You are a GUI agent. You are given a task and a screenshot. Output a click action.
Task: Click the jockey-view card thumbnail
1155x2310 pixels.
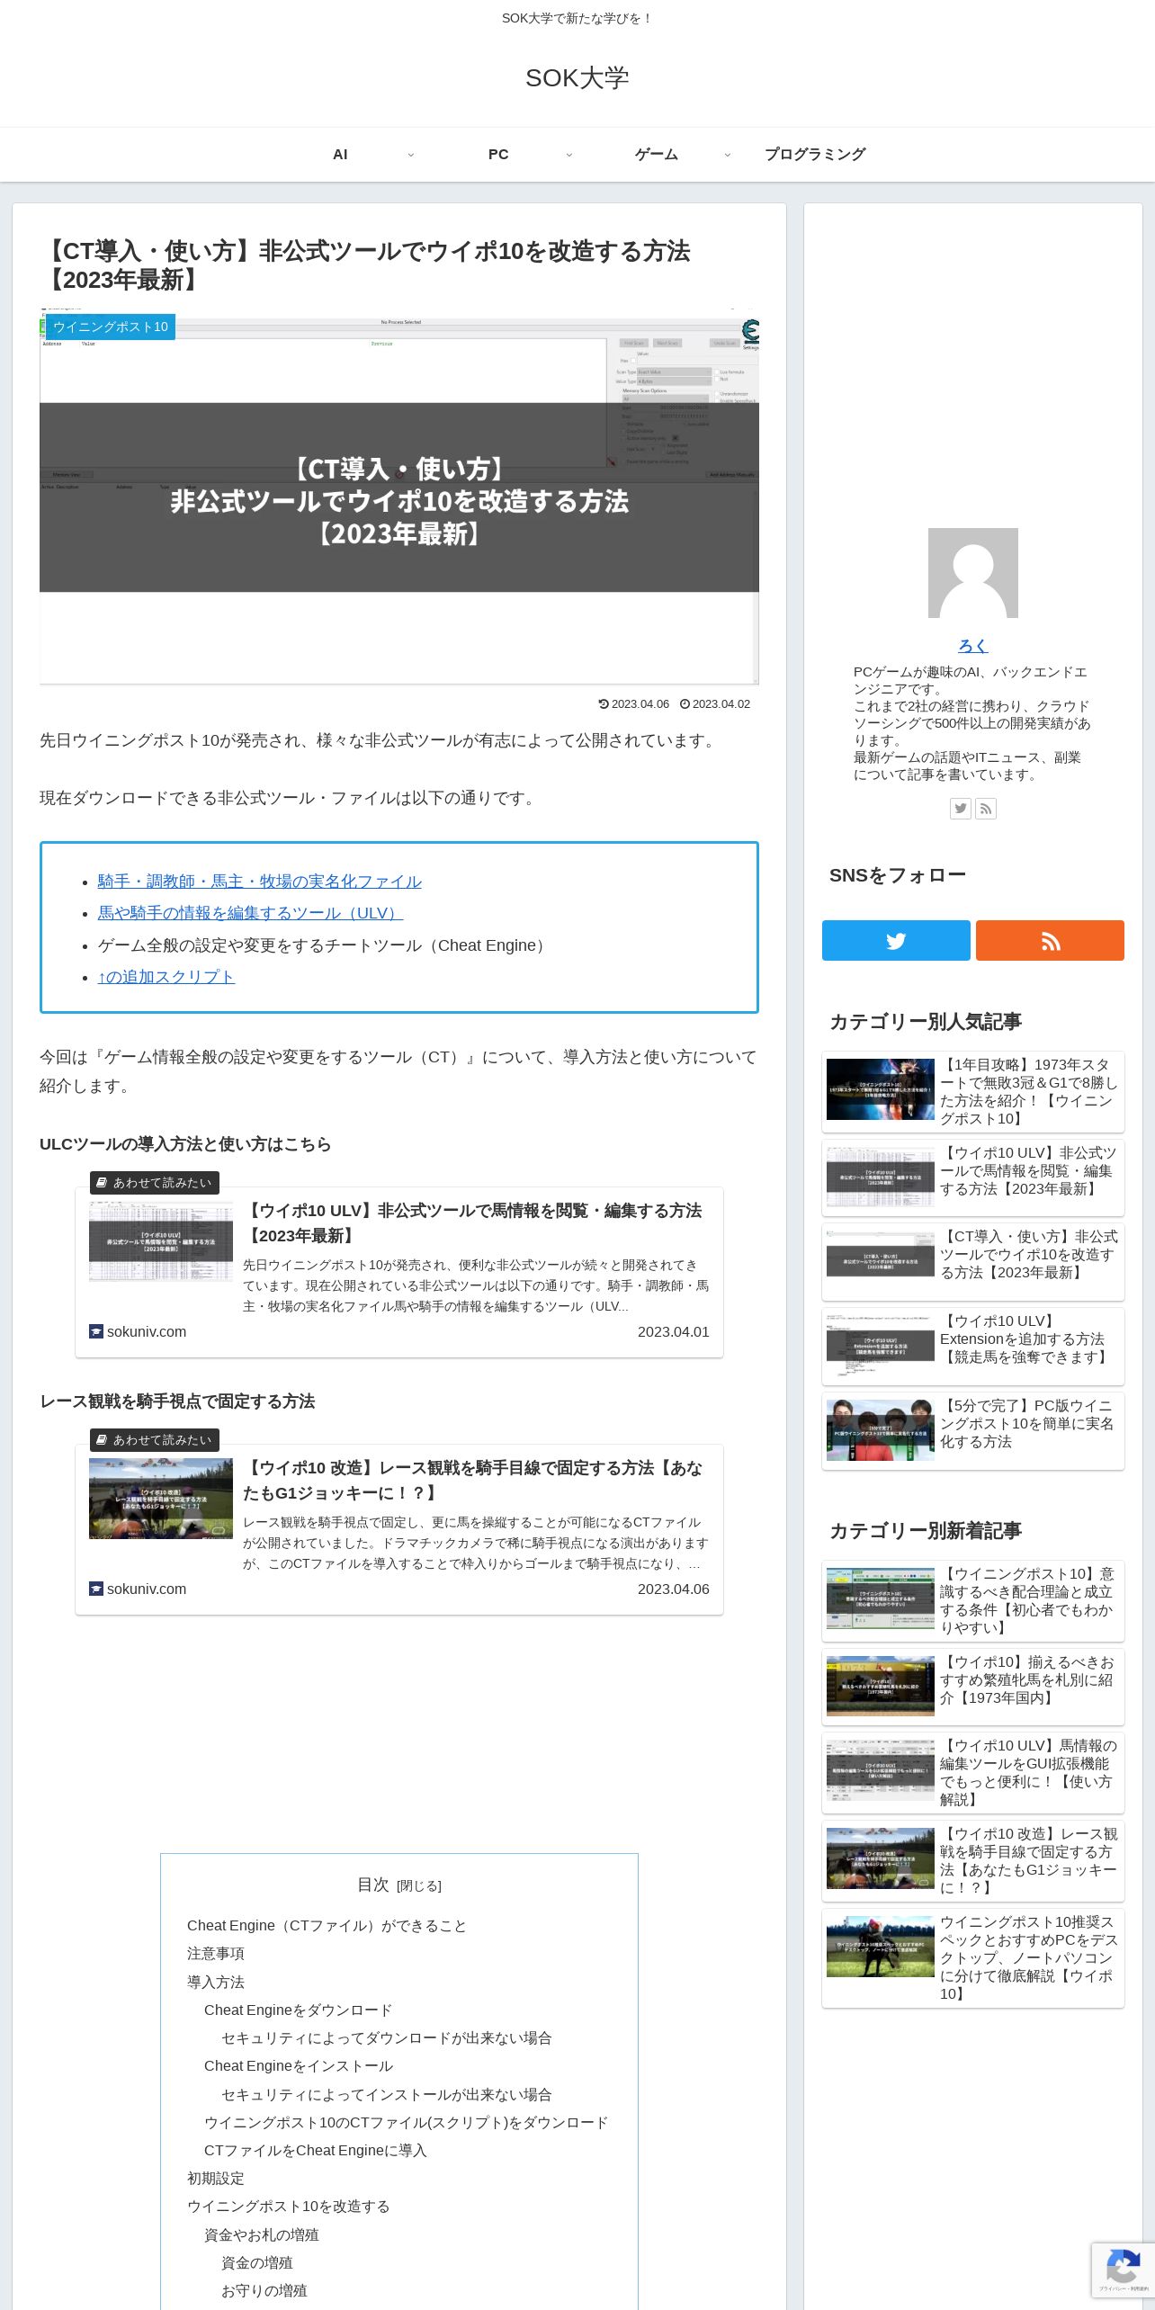click(161, 1499)
